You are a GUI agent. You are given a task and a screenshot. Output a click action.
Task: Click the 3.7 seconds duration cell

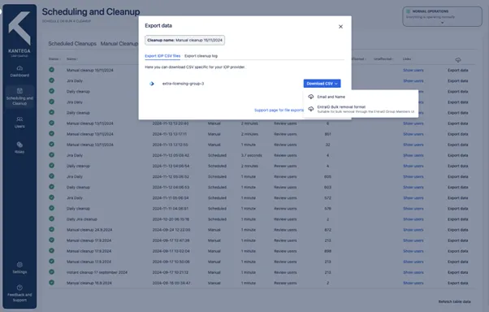[x=251, y=155]
